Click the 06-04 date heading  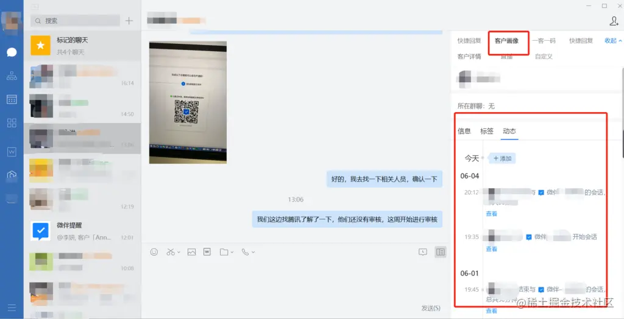pos(470,176)
